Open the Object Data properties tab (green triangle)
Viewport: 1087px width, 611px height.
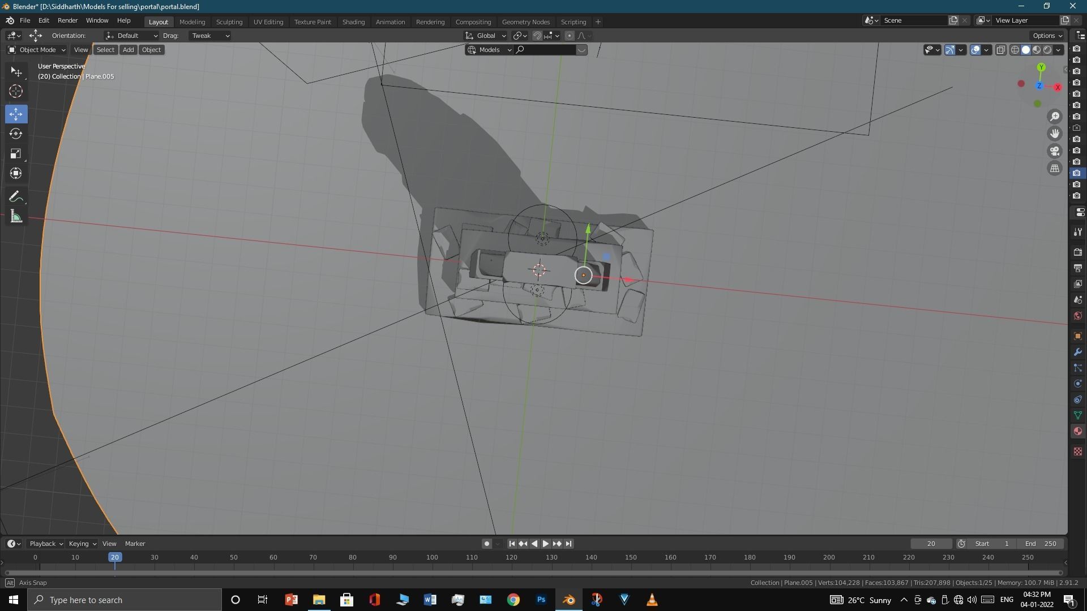click(x=1078, y=415)
